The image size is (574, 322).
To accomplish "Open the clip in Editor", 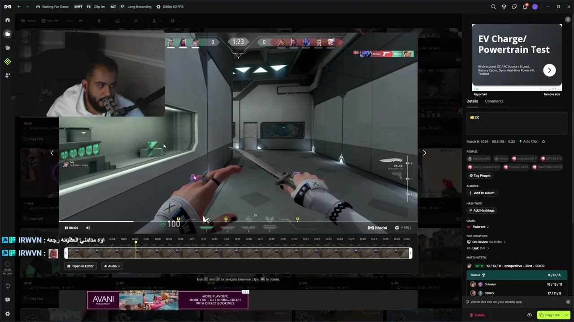I will pyautogui.click(x=81, y=266).
